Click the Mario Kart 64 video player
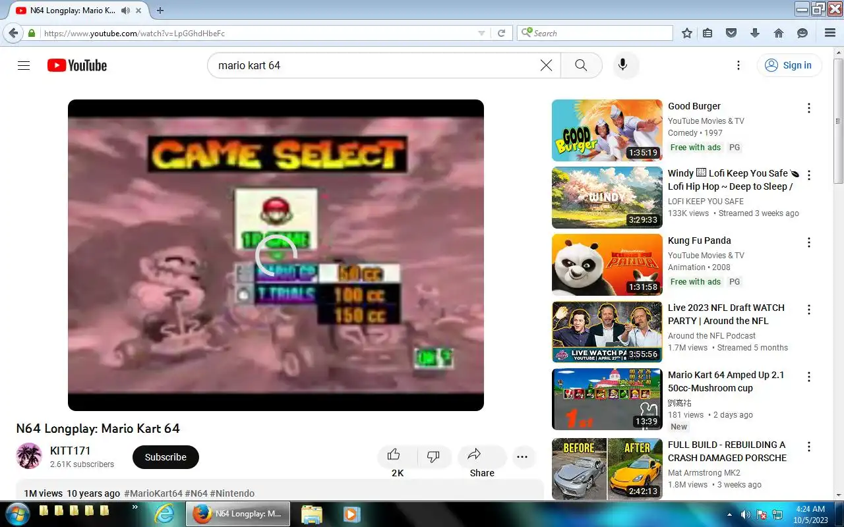The image size is (844, 527). (x=276, y=255)
